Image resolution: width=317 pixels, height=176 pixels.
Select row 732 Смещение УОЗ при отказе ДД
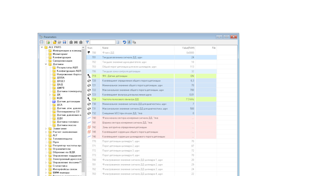(152, 113)
